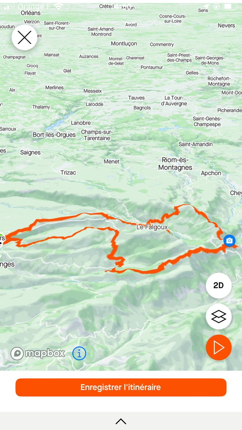Tap the Bort-les-Orgues town label
This screenshot has width=242, height=430.
[x=54, y=135]
